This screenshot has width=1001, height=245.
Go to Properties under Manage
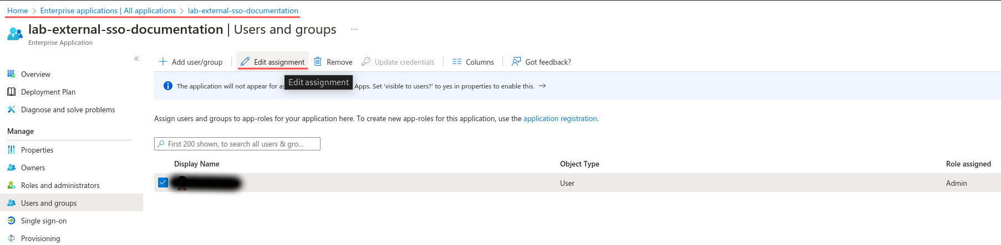click(x=37, y=150)
